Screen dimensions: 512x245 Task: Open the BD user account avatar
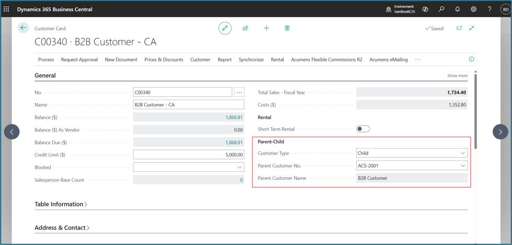pos(505,9)
